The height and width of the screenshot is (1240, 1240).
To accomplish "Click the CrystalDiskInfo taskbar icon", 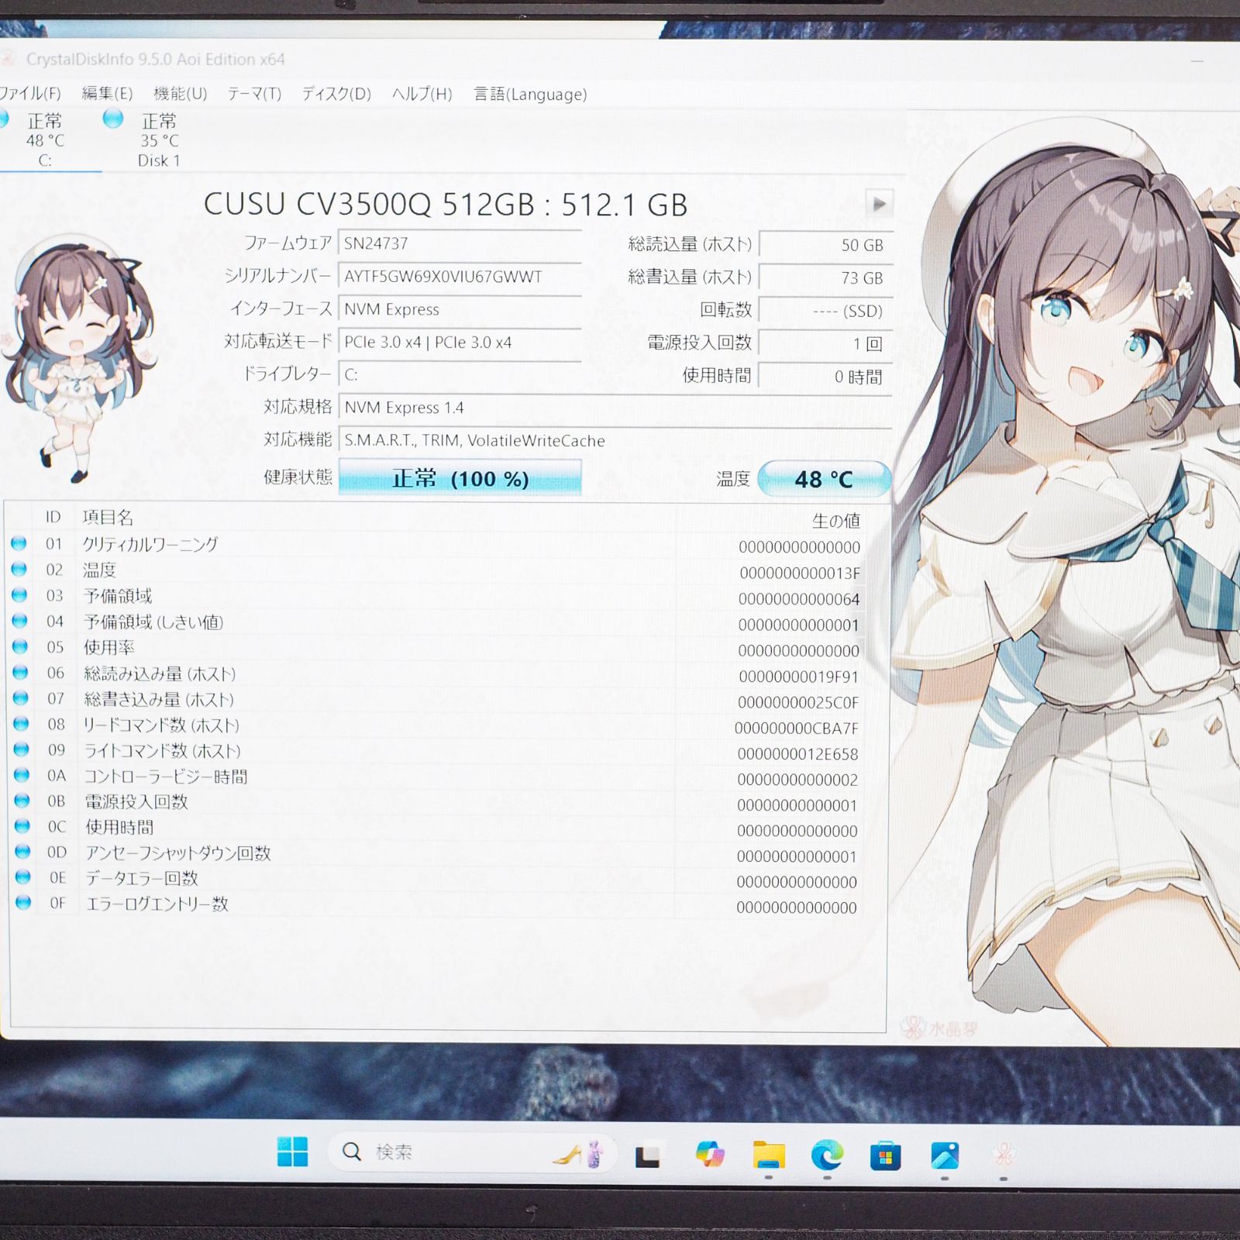I will (1004, 1156).
